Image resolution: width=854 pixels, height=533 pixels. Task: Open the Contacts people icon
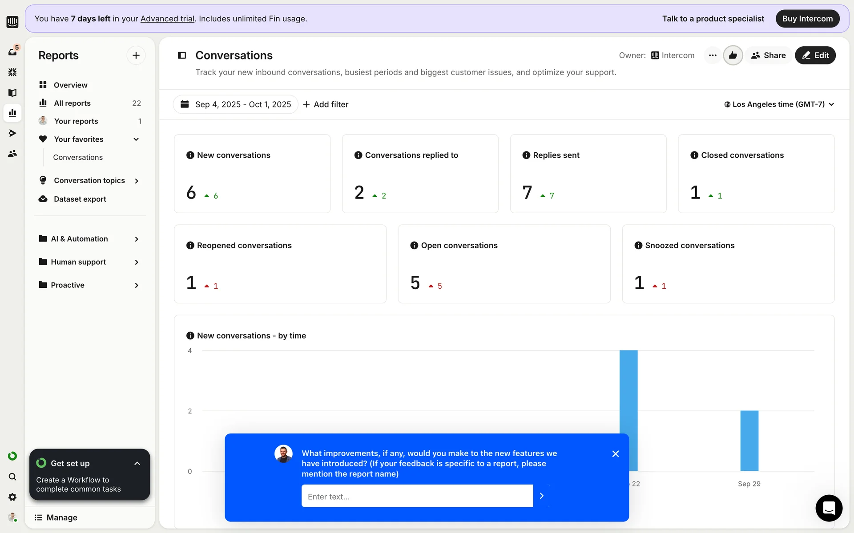pyautogui.click(x=12, y=153)
